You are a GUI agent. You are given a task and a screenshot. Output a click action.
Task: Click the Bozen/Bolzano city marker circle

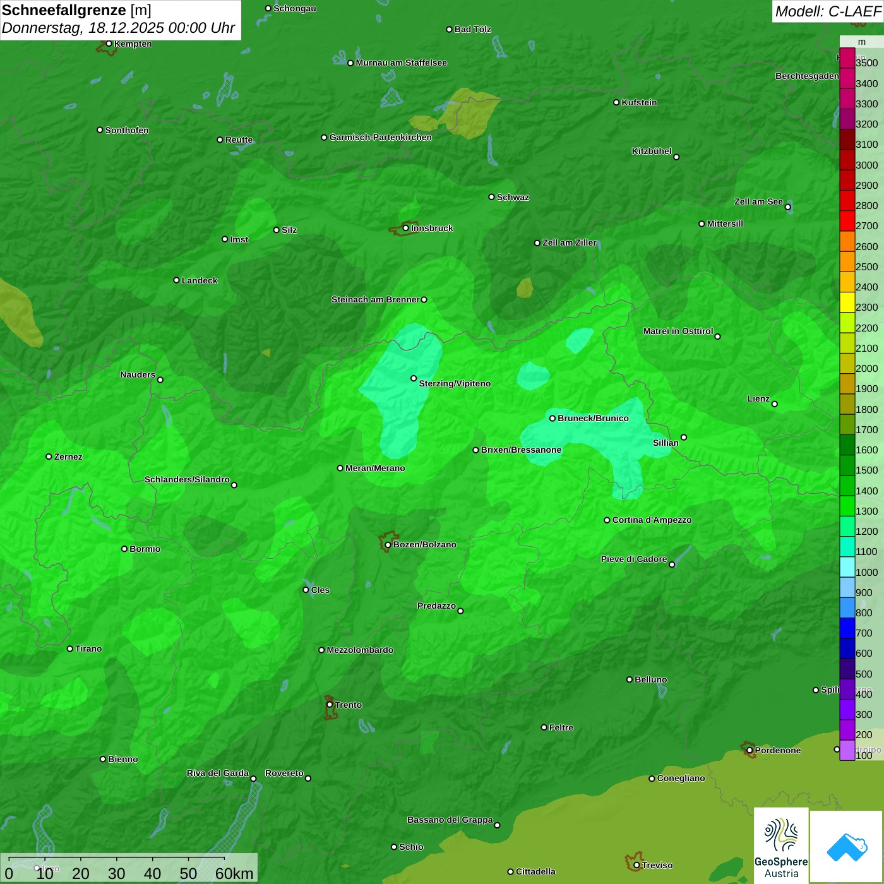[388, 545]
